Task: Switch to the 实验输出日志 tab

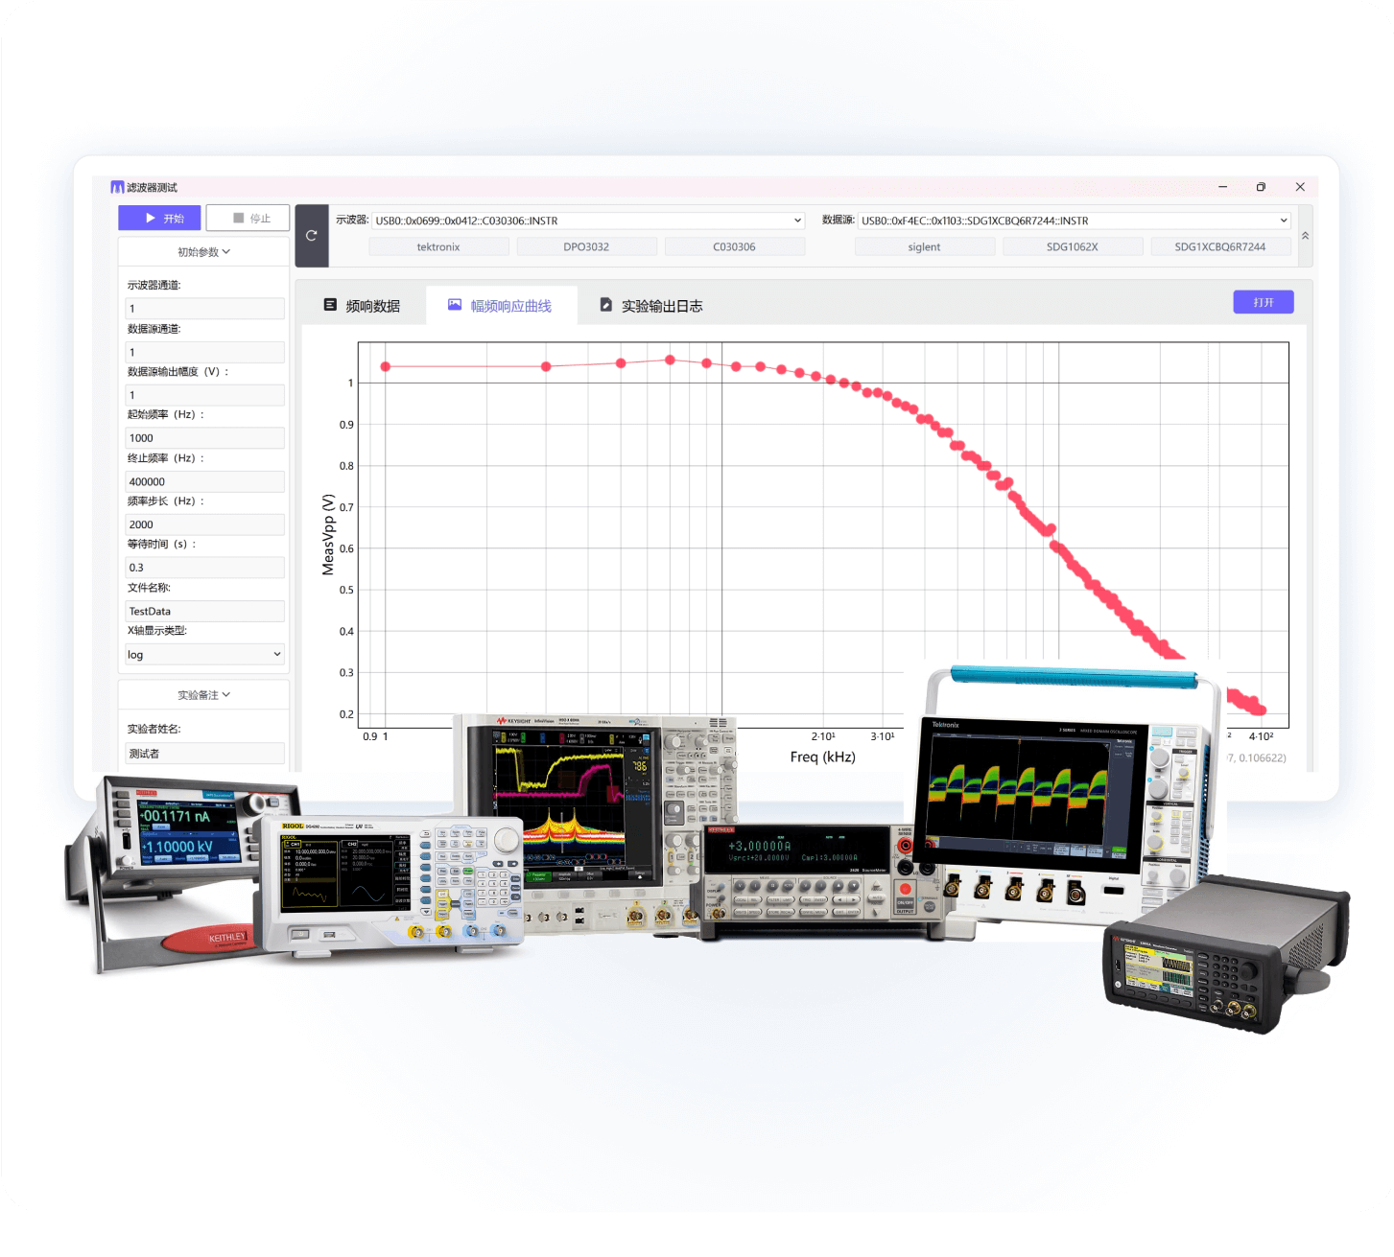Action: [x=651, y=306]
